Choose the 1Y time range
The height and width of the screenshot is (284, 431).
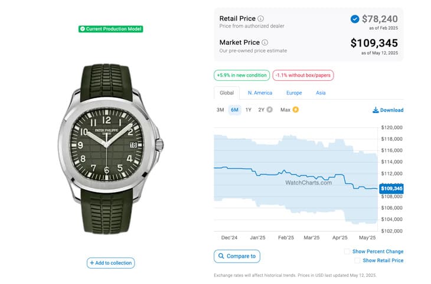tap(249, 110)
